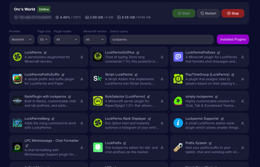Select the Orc's World server title
Screen dimensions: 260x167
(25, 9)
